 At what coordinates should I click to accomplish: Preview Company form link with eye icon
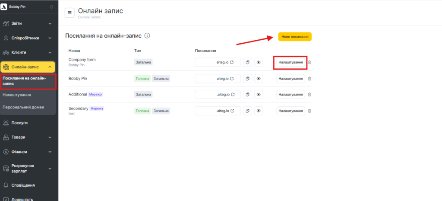[259, 62]
